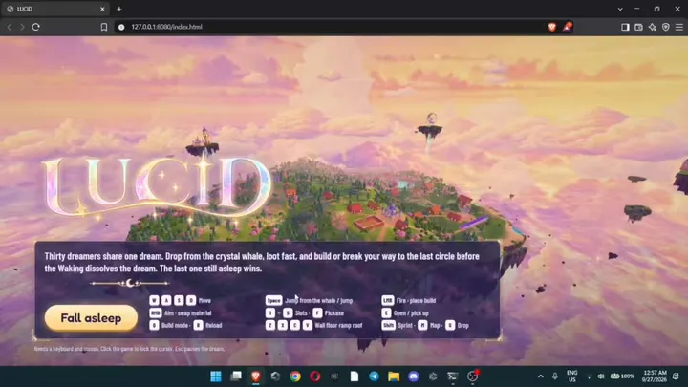The image size is (688, 387).
Task: Open the browser hamburger menu
Action: pyautogui.click(x=679, y=27)
